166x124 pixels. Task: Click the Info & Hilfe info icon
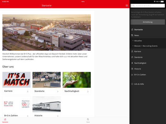click(x=132, y=84)
